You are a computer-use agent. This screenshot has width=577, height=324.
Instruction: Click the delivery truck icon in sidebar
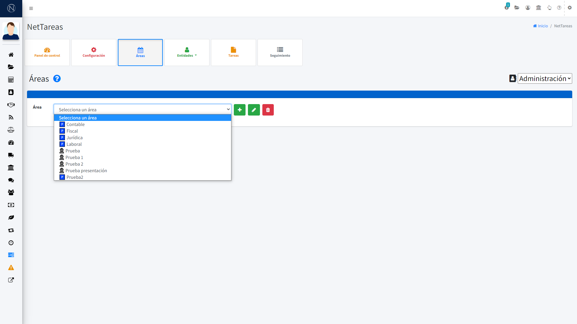pyautogui.click(x=11, y=155)
